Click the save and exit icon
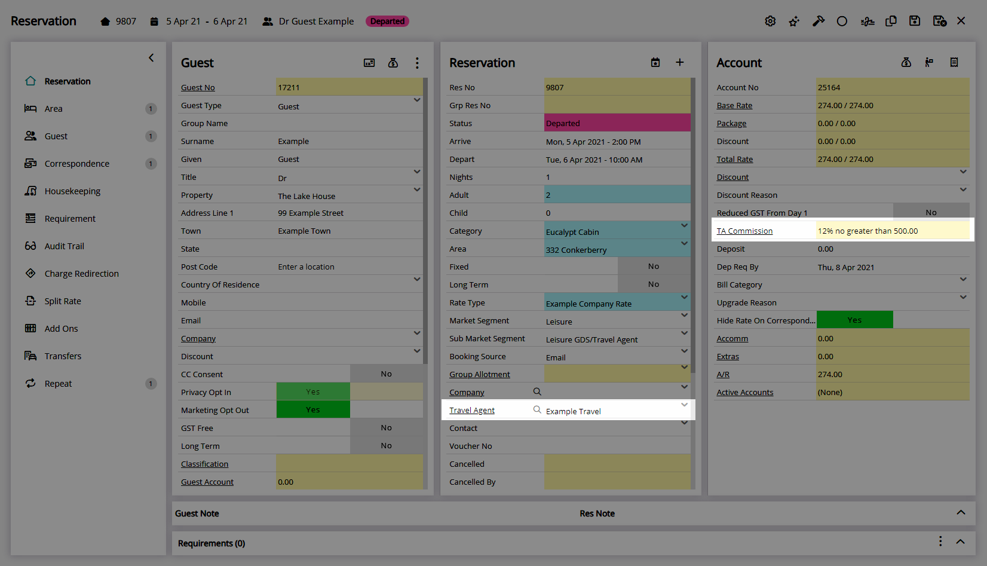 tap(939, 22)
